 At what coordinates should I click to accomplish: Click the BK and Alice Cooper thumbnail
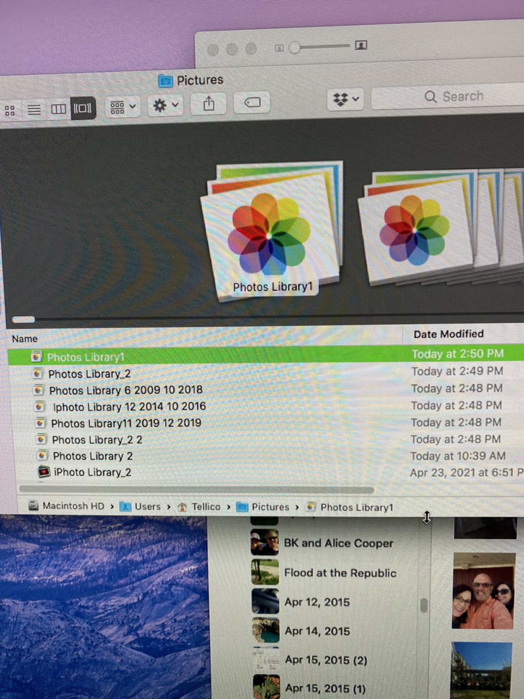coord(264,542)
